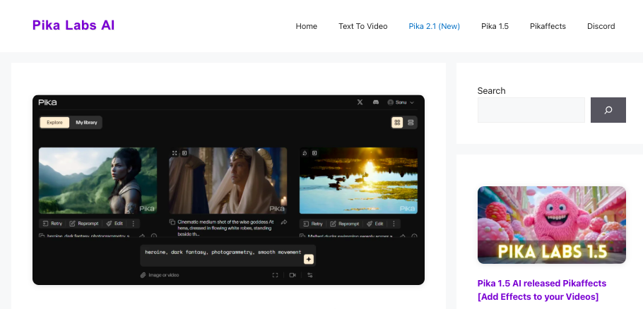Click the 'Search' label text
643x309 pixels.
491,91
